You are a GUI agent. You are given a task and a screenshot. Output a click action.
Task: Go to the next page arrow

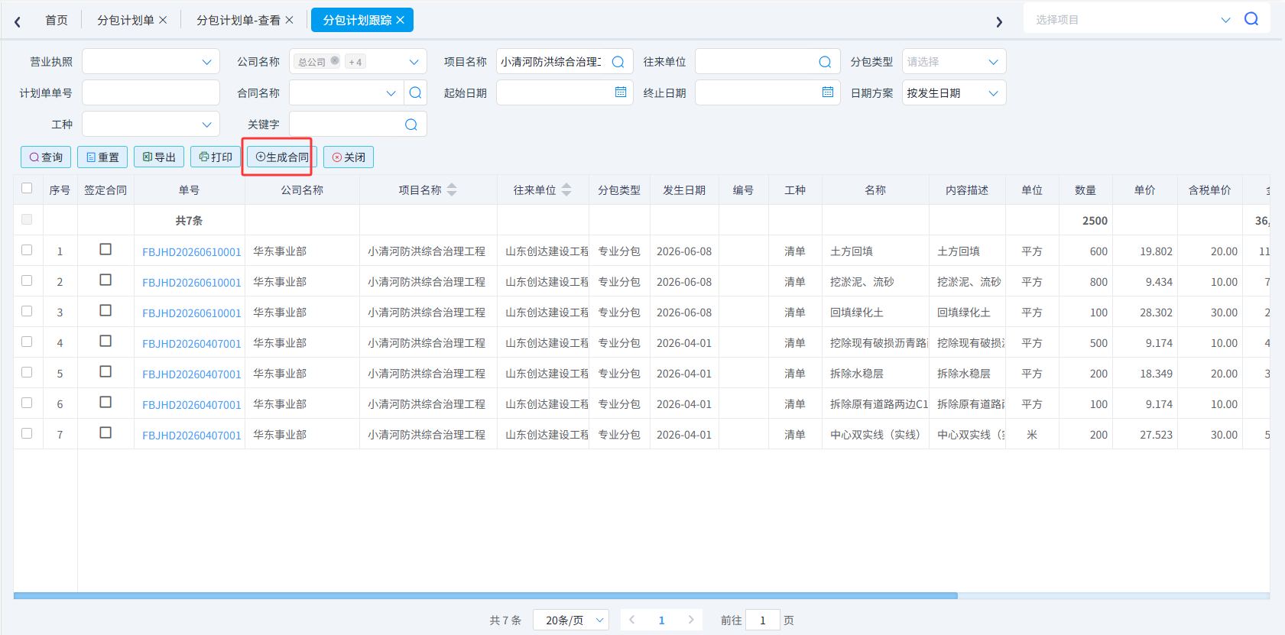(x=691, y=620)
